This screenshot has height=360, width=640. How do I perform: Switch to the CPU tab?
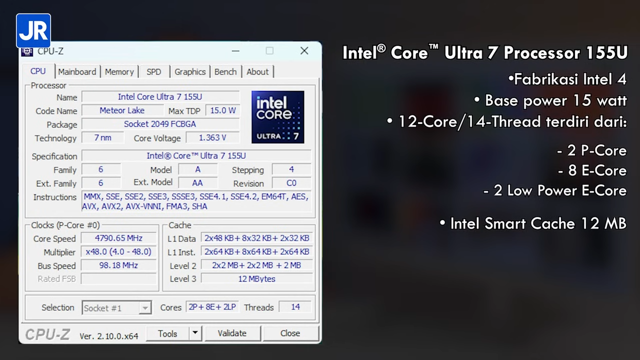(38, 71)
